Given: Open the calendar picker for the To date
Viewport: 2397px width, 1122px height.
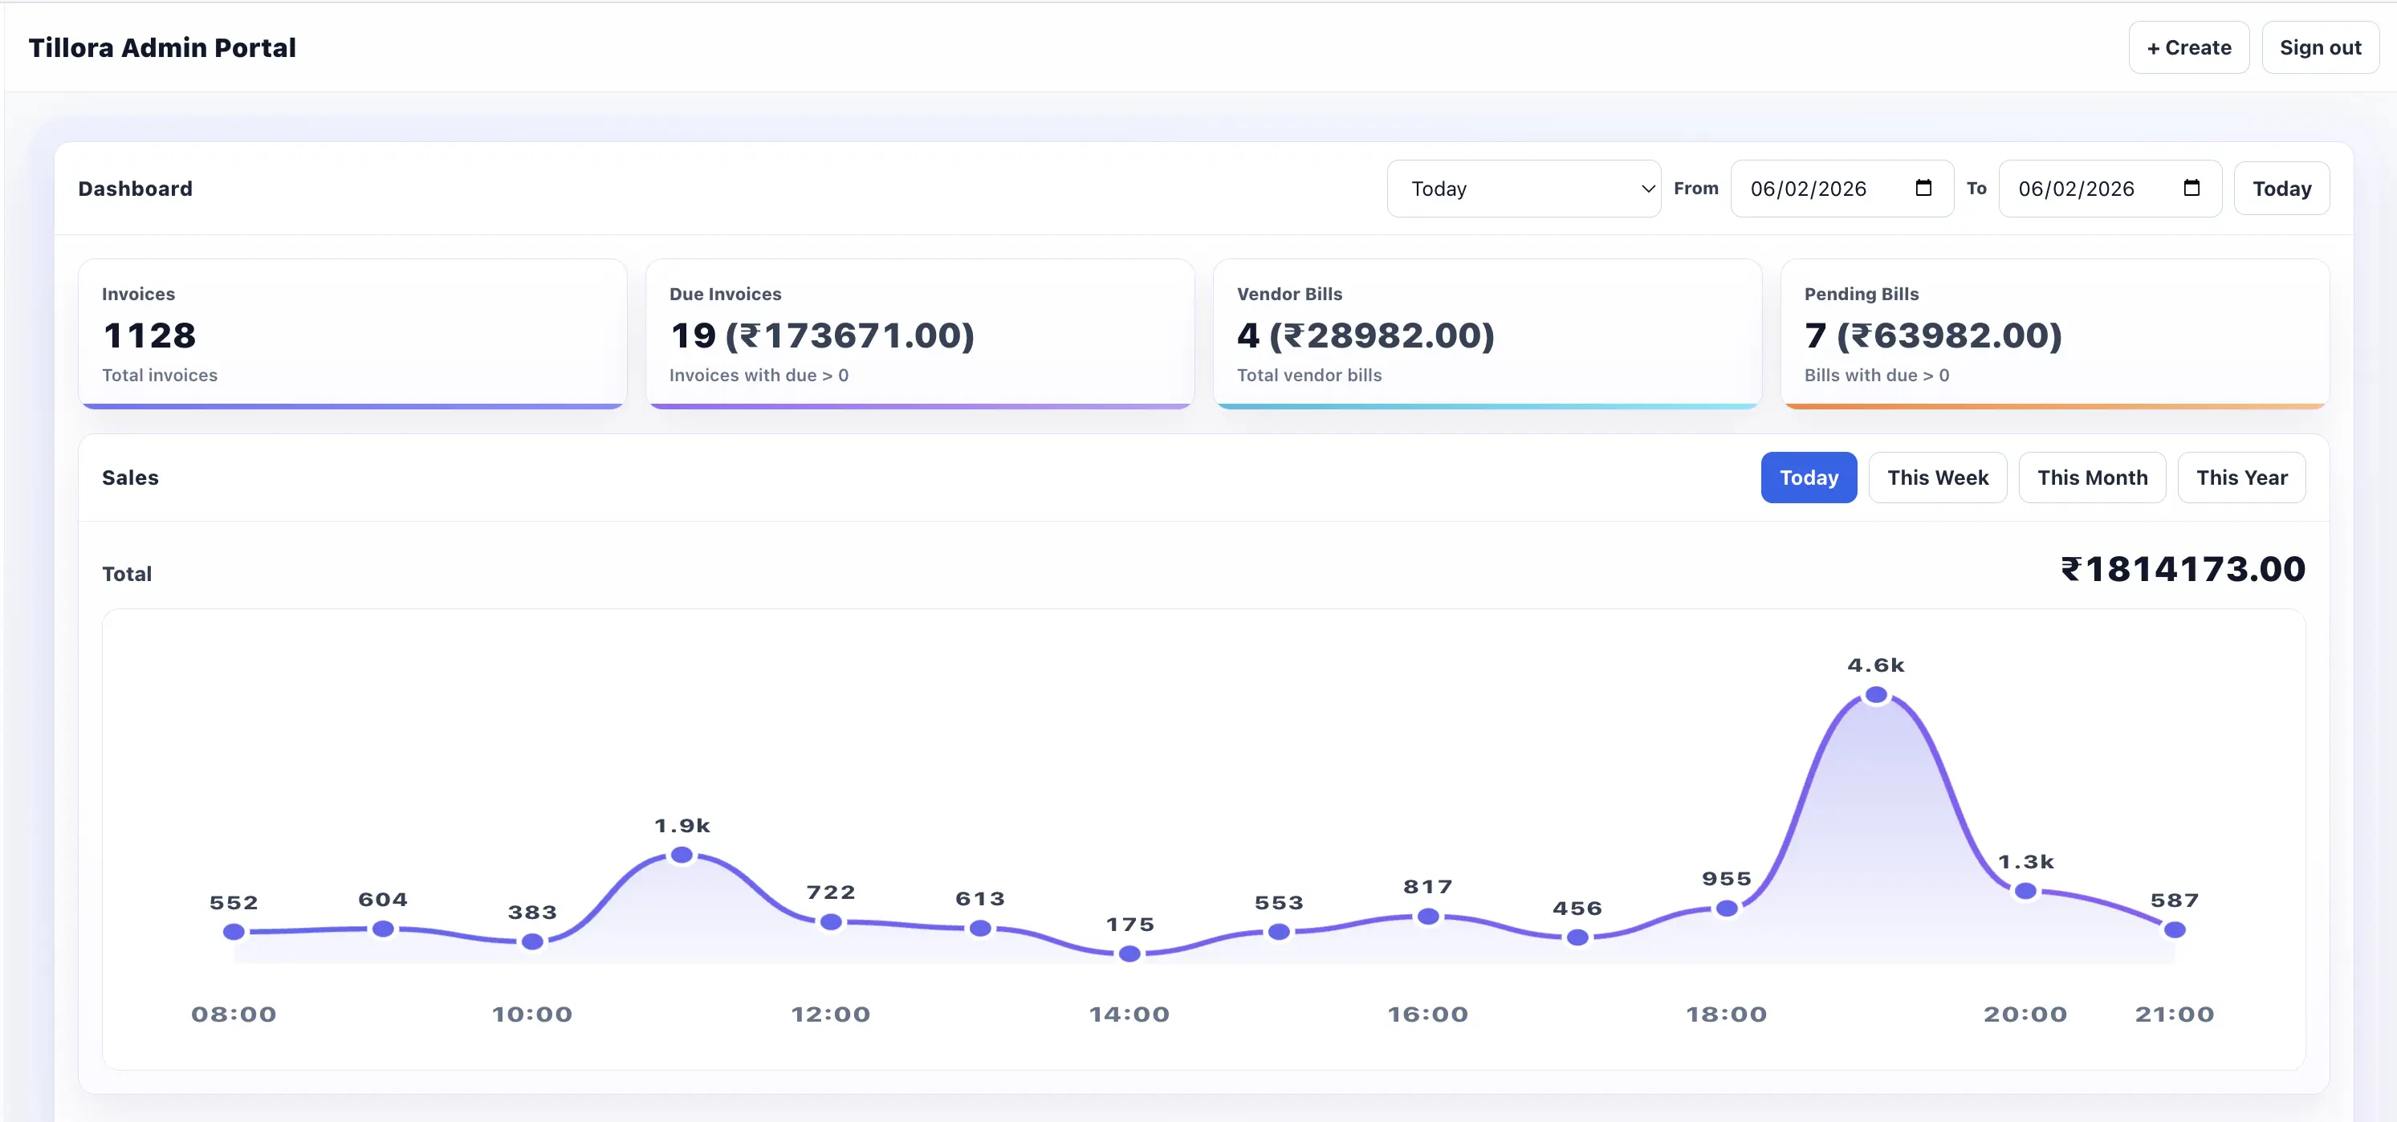Looking at the screenshot, I should tap(2192, 189).
